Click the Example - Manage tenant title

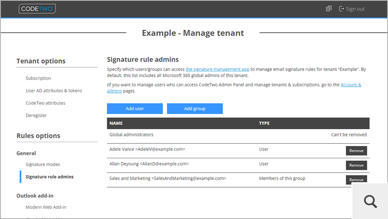[x=193, y=33]
